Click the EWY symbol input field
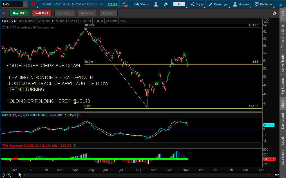The height and width of the screenshot is (178, 286). [x=12, y=4]
